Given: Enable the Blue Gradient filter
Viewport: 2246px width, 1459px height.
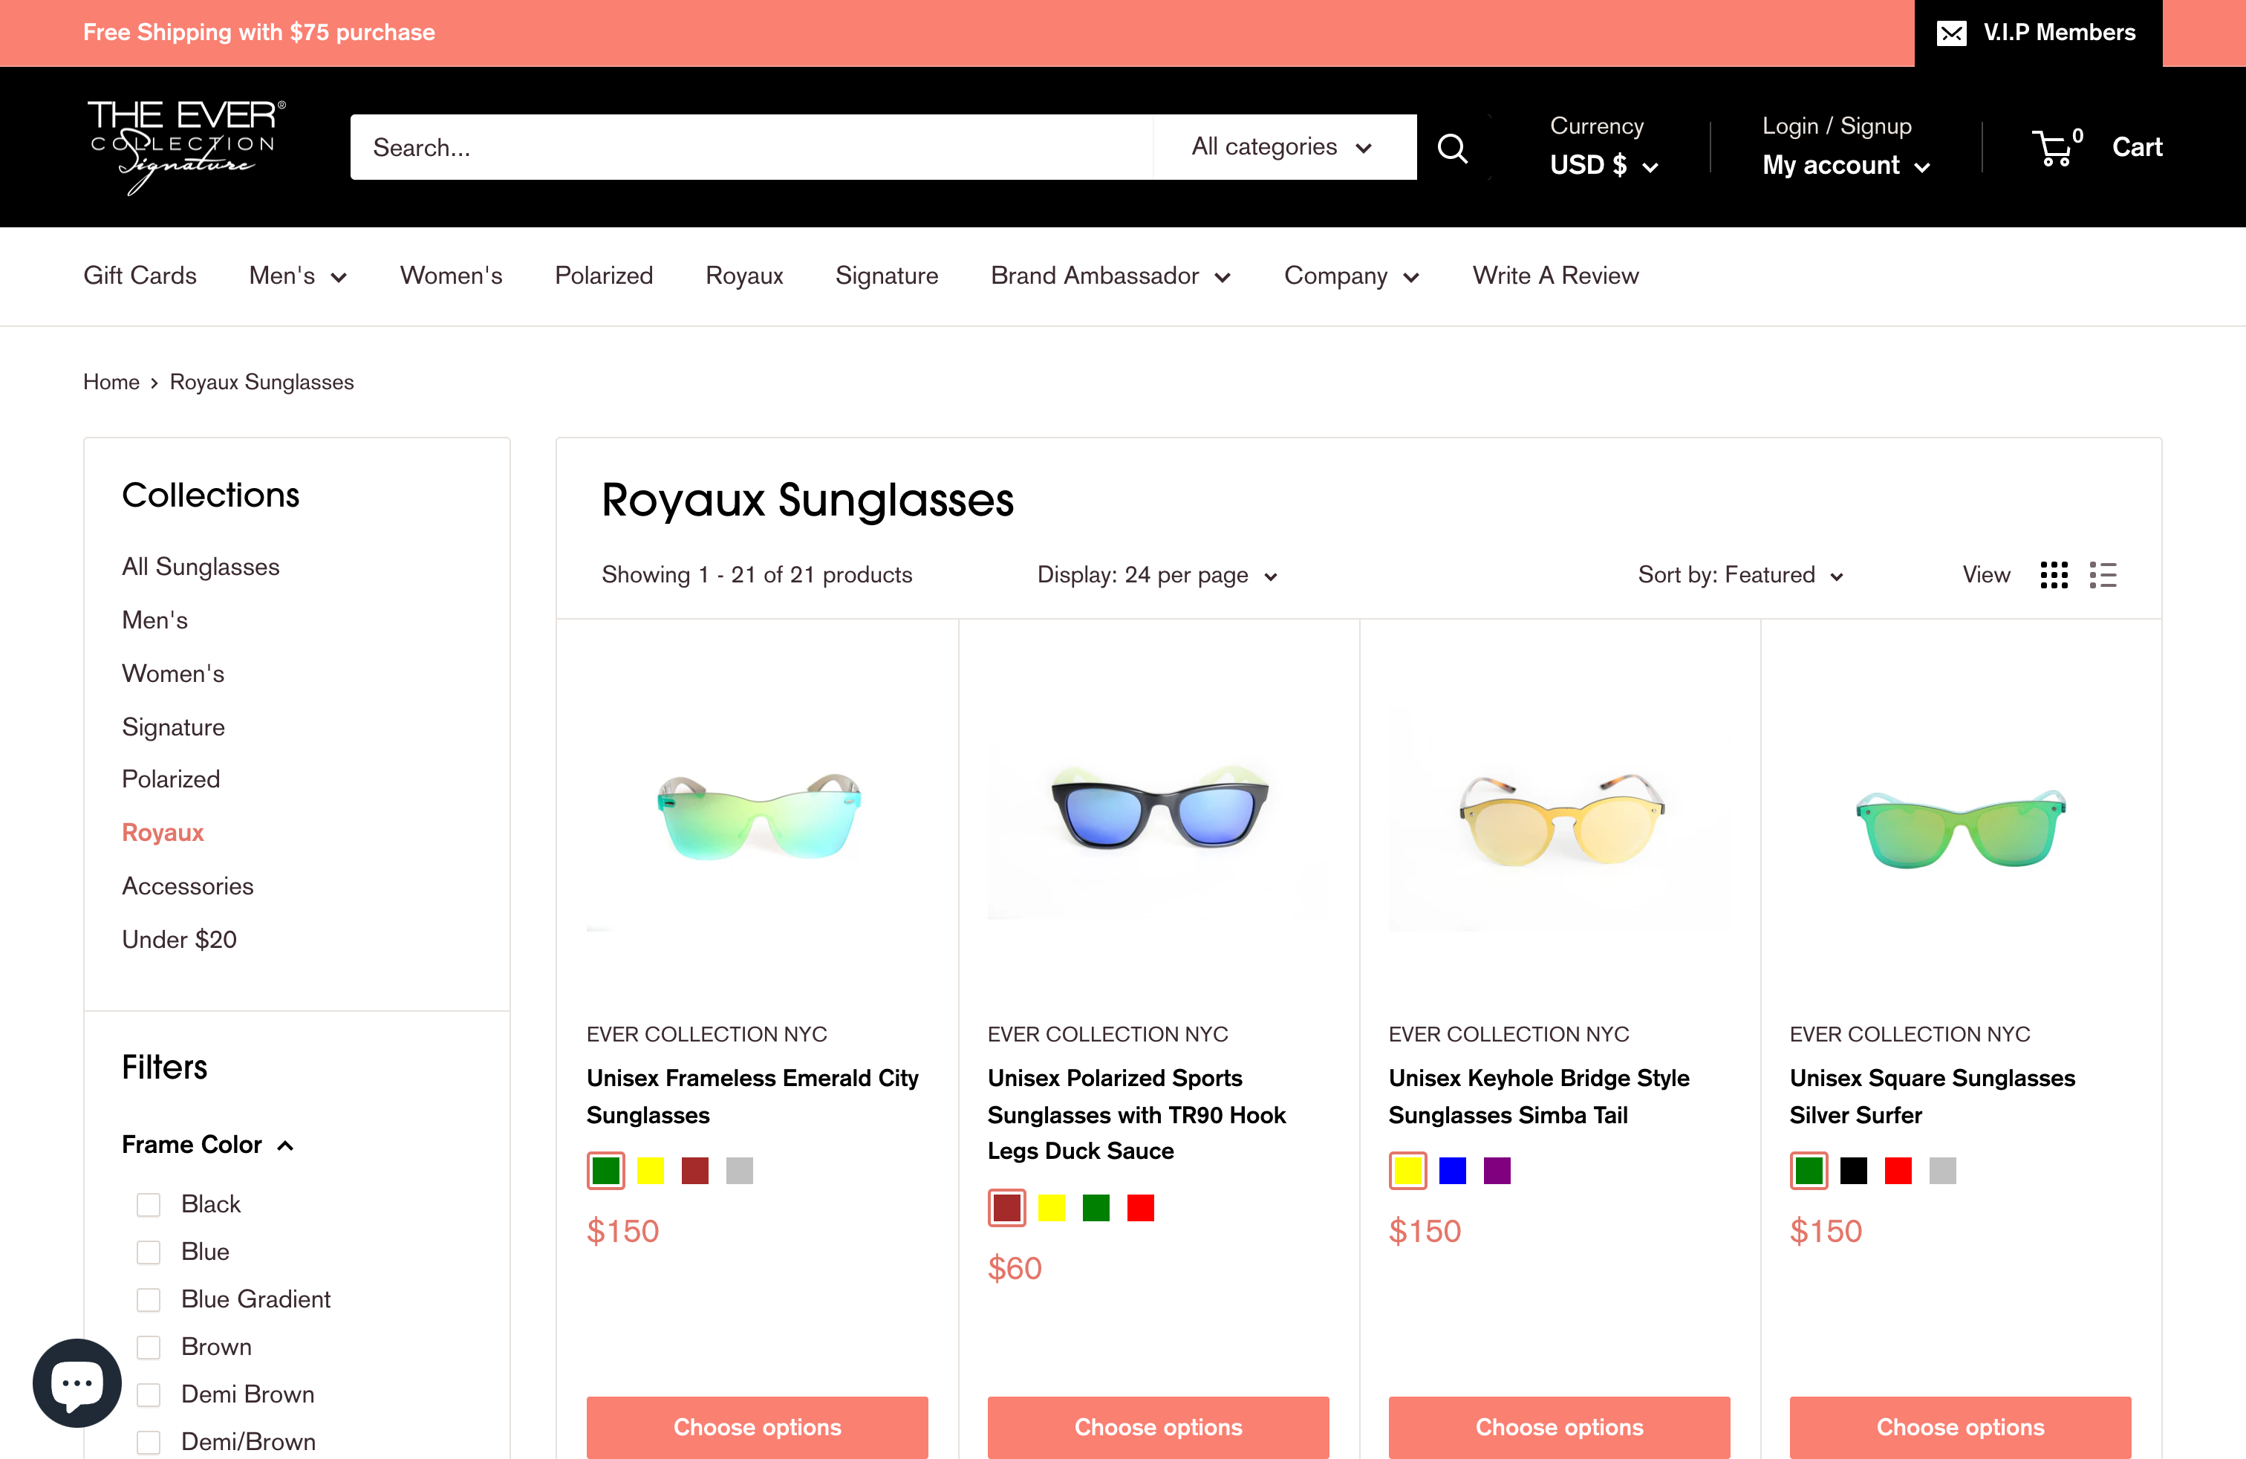Looking at the screenshot, I should click(148, 1299).
